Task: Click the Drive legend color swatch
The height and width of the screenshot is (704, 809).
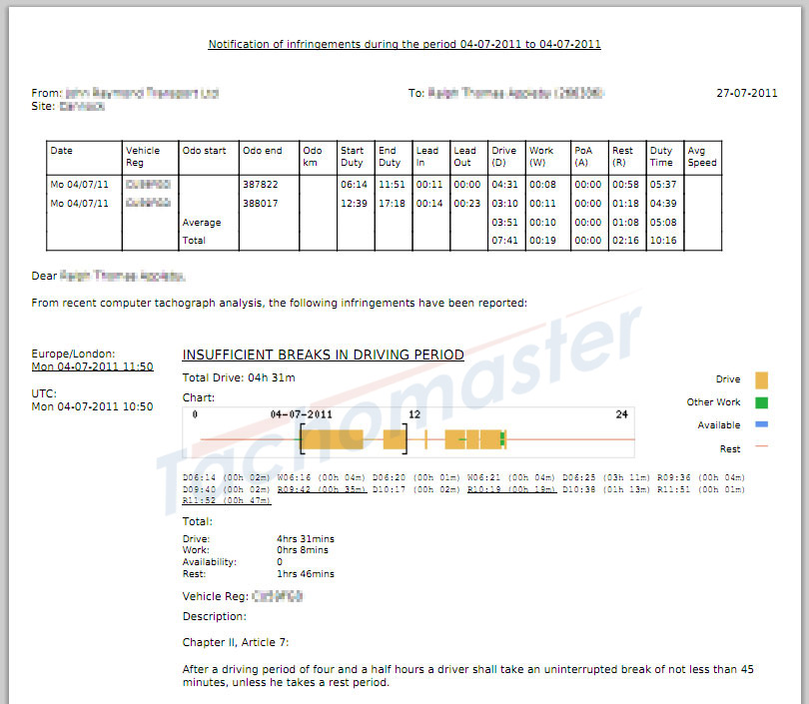Action: tap(762, 380)
